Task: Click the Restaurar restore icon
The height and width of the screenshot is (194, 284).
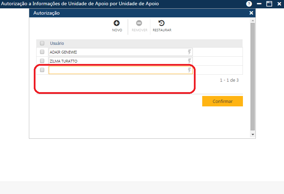Action: tap(162, 23)
